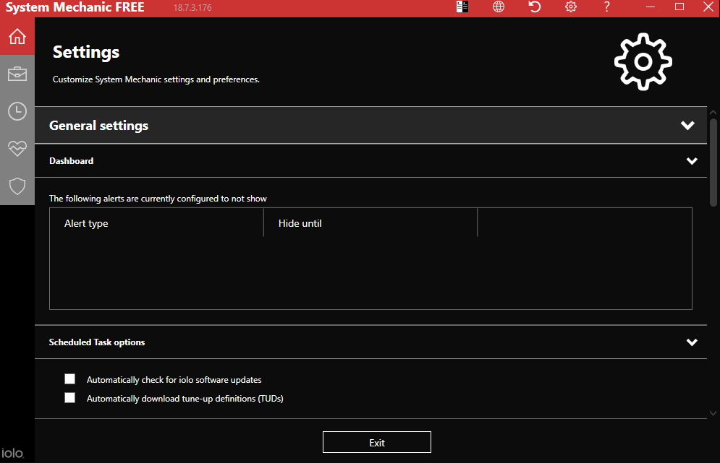Viewport: 720px width, 463px height.
Task: Click the "Scheduled Task options" section label
Action: point(97,342)
